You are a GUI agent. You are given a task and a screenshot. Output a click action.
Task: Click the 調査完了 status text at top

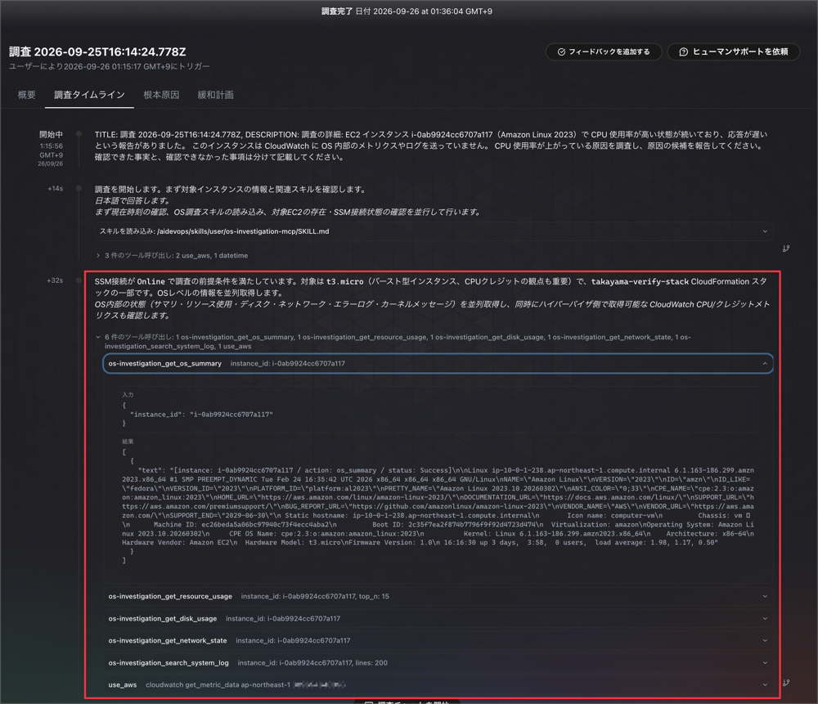337,11
